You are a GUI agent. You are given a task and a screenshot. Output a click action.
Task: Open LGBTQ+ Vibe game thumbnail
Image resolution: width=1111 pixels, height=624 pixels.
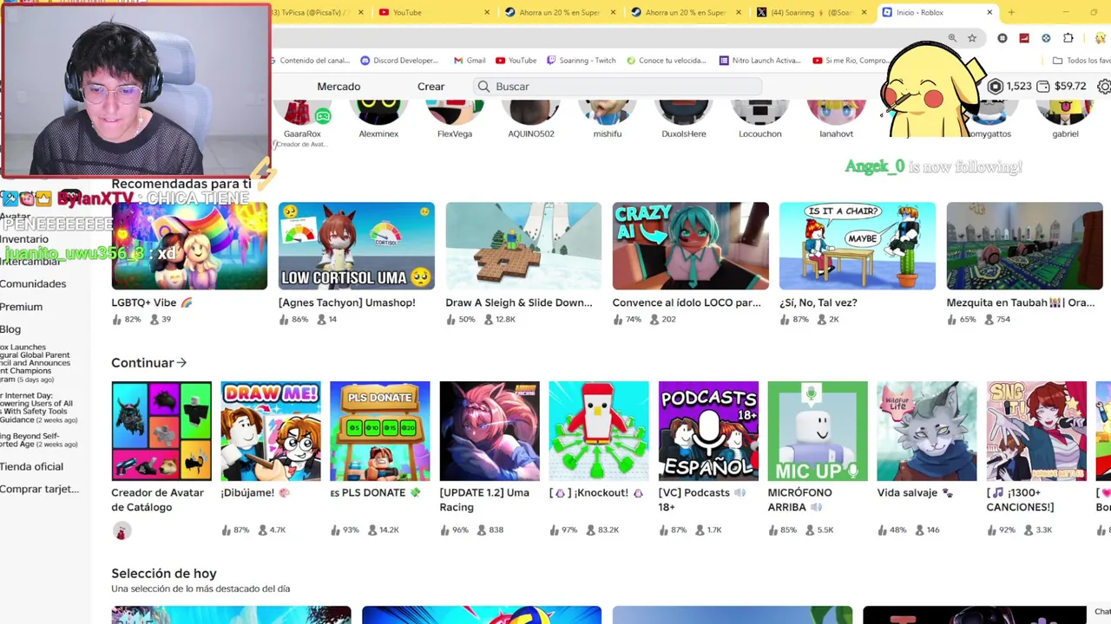pos(189,246)
